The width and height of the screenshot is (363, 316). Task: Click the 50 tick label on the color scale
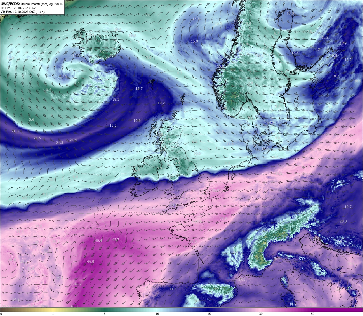point(313,314)
